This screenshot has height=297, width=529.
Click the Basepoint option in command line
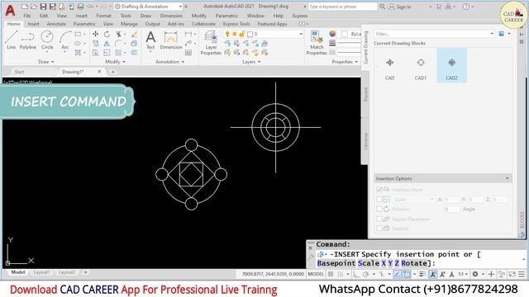click(336, 263)
